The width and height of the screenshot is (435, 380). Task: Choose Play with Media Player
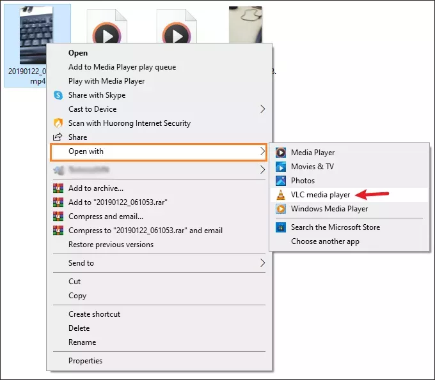[x=159, y=81]
